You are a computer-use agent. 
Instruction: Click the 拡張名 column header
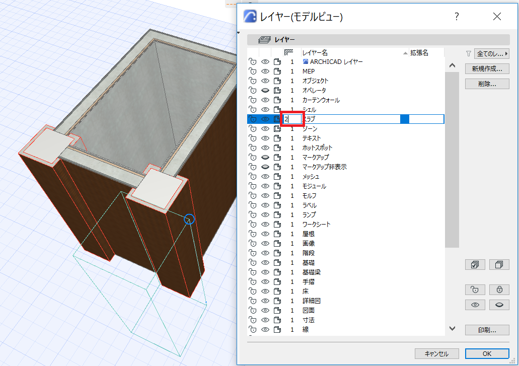419,53
